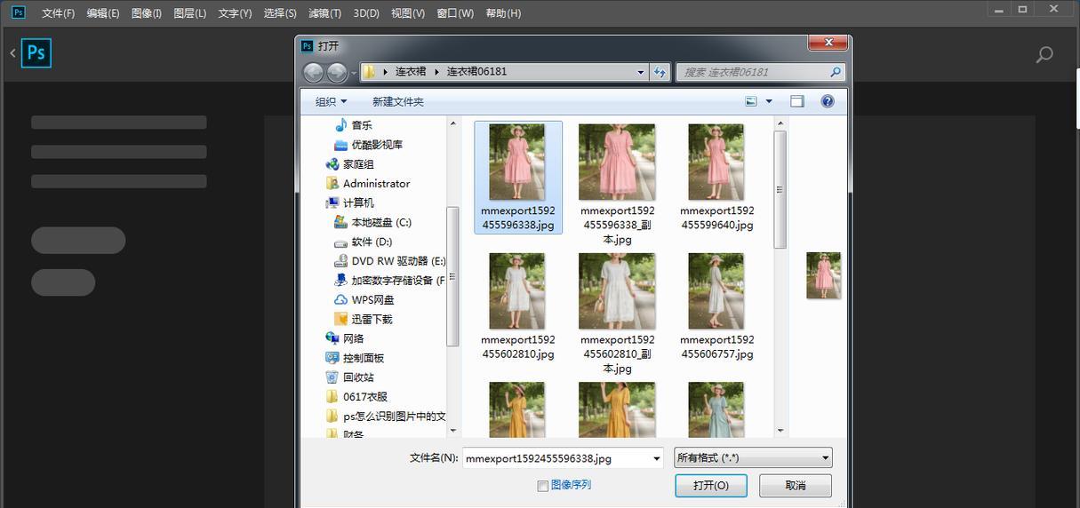Open the 图像(I) menu

[x=146, y=13]
